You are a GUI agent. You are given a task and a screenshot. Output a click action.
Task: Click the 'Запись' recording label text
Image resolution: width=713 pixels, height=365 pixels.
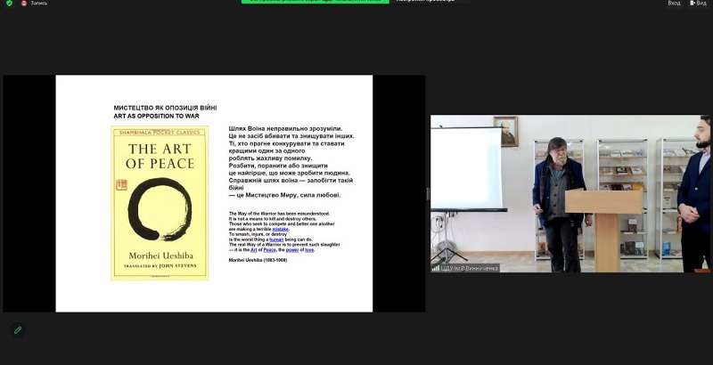click(x=39, y=4)
